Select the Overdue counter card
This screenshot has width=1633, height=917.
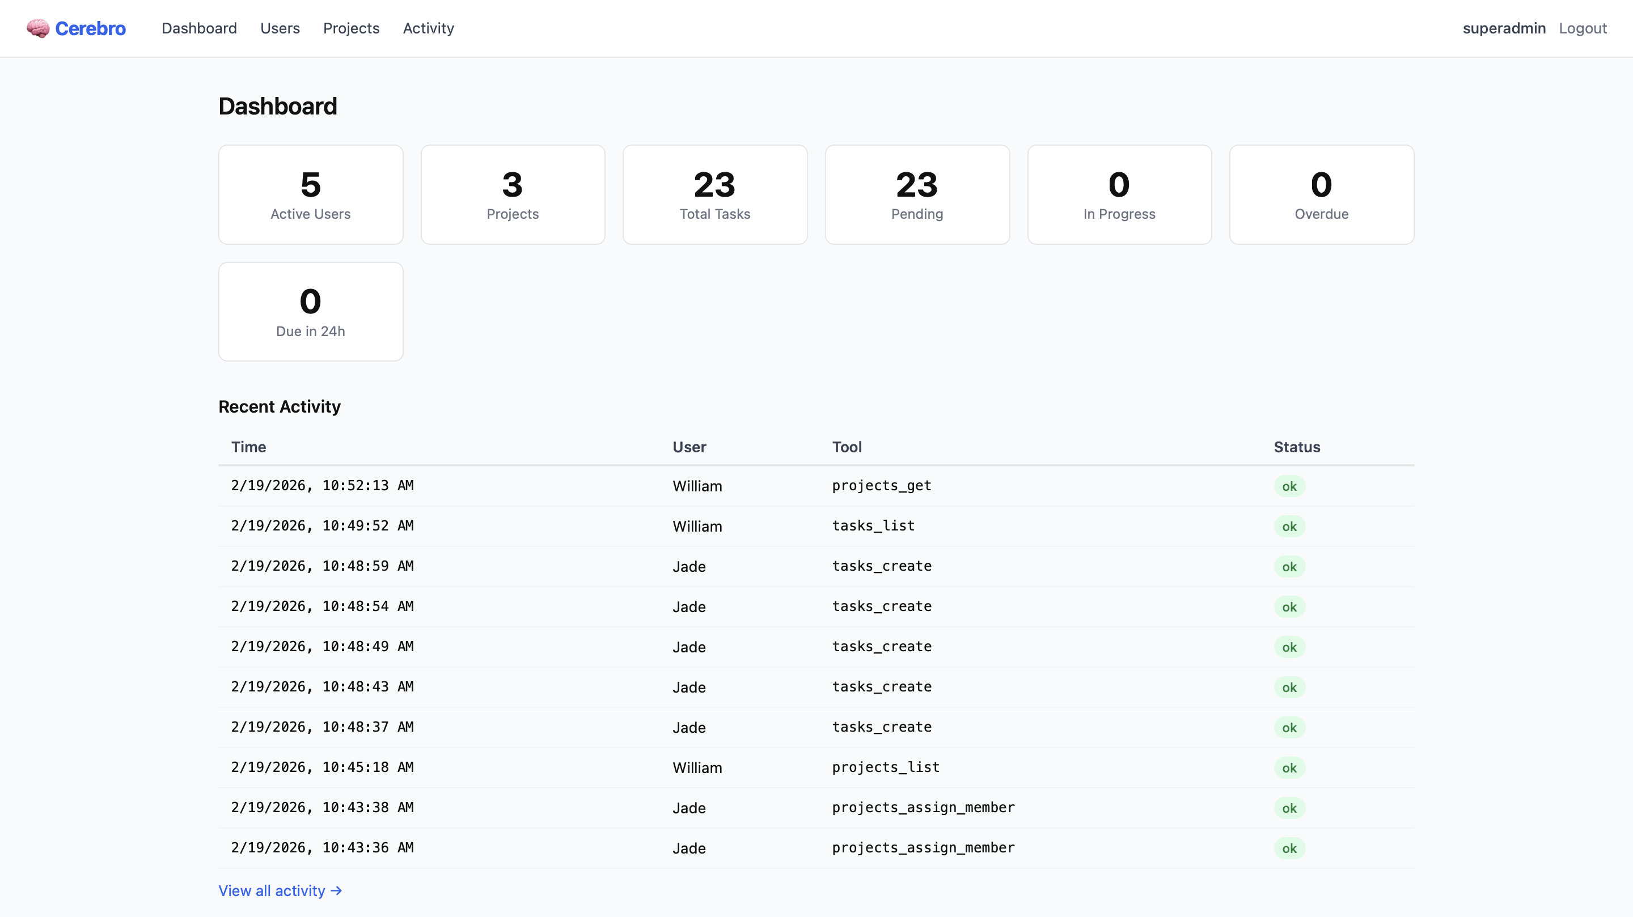[x=1321, y=194]
